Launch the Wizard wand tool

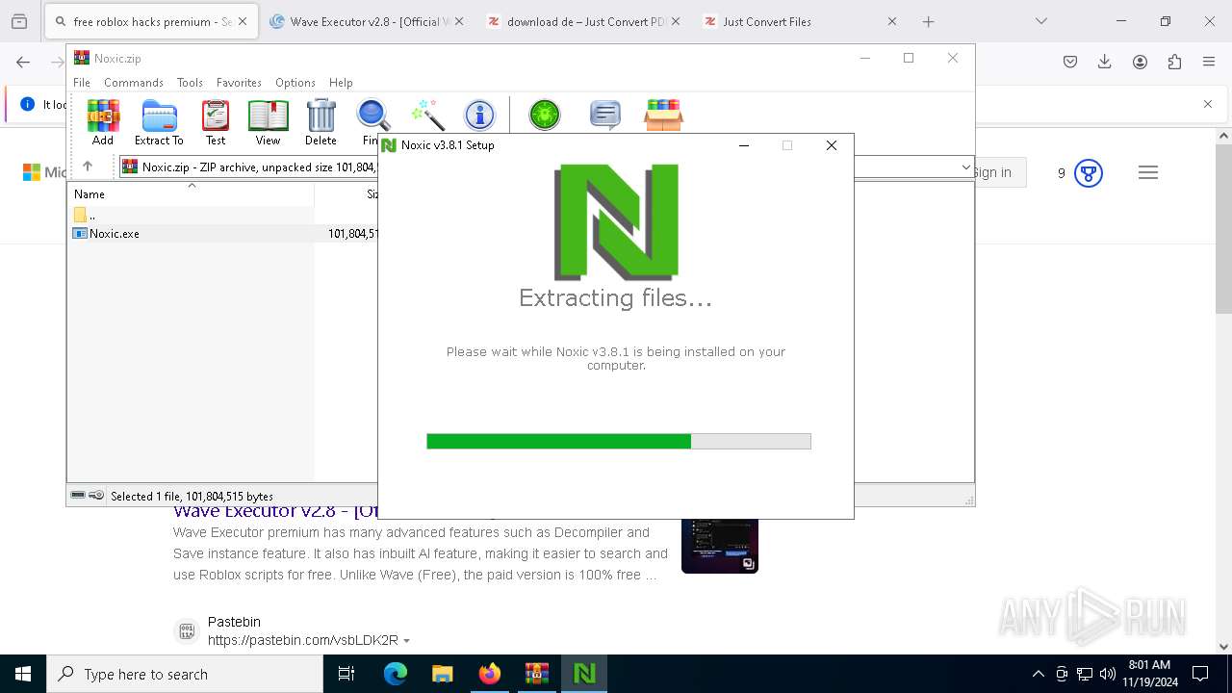(426, 115)
